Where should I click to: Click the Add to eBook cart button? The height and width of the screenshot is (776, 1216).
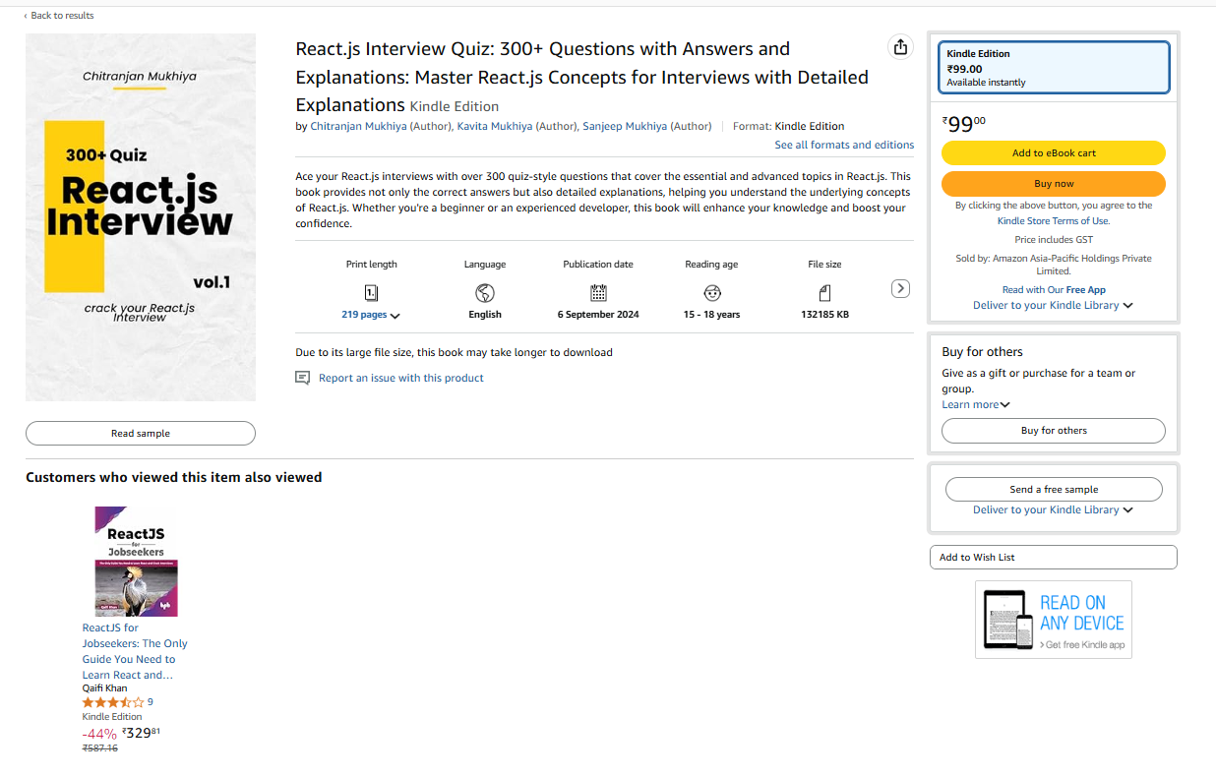[x=1054, y=152]
